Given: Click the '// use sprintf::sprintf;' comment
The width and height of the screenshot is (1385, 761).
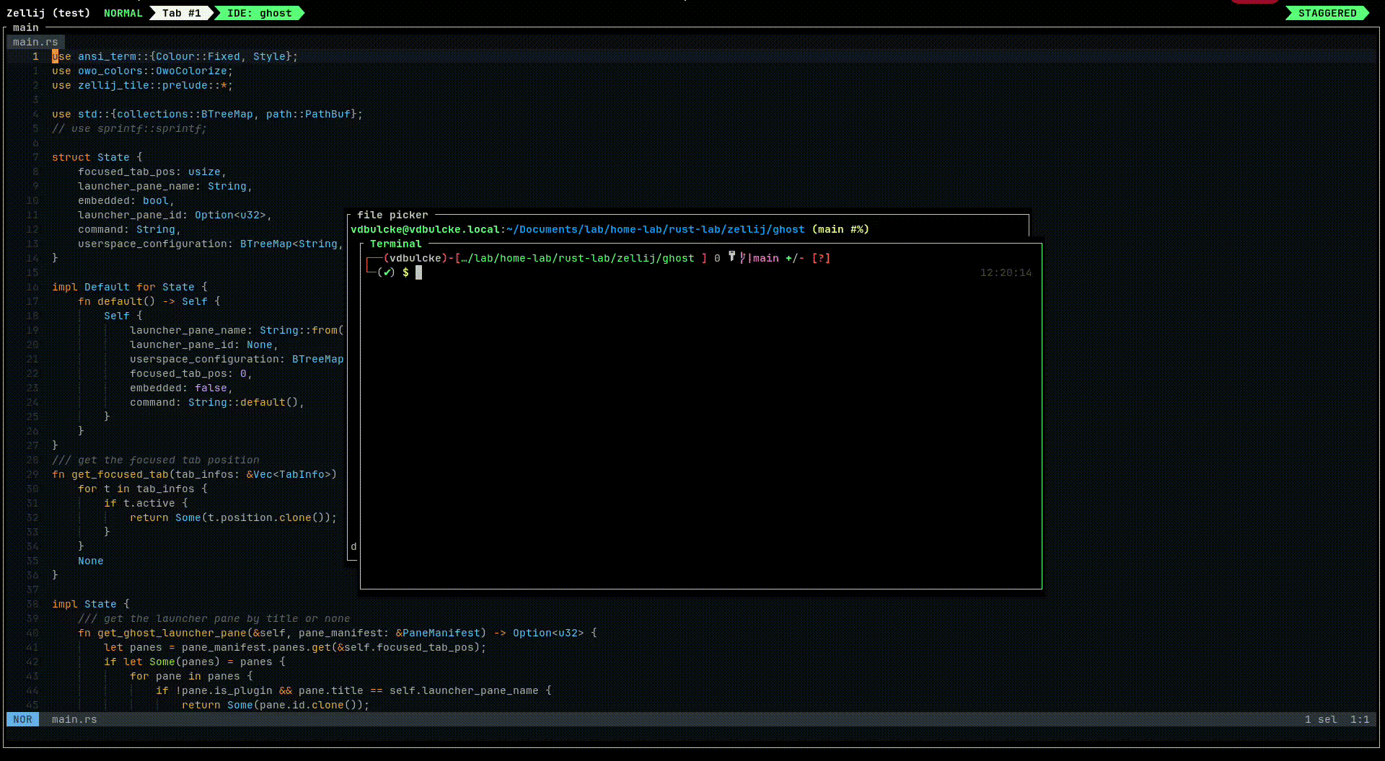Looking at the screenshot, I should [129, 128].
